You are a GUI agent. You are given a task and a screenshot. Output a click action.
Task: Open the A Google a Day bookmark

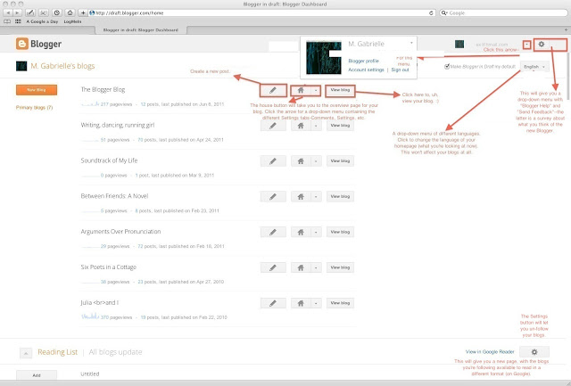coord(42,21)
